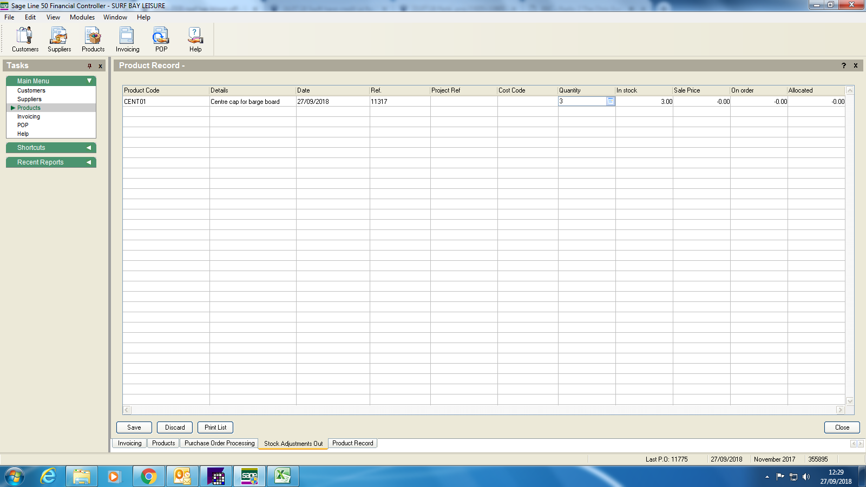Open the Customers module toolbar icon

(25, 40)
